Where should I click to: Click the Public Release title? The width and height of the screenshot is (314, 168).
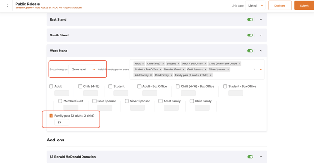[x=28, y=4]
